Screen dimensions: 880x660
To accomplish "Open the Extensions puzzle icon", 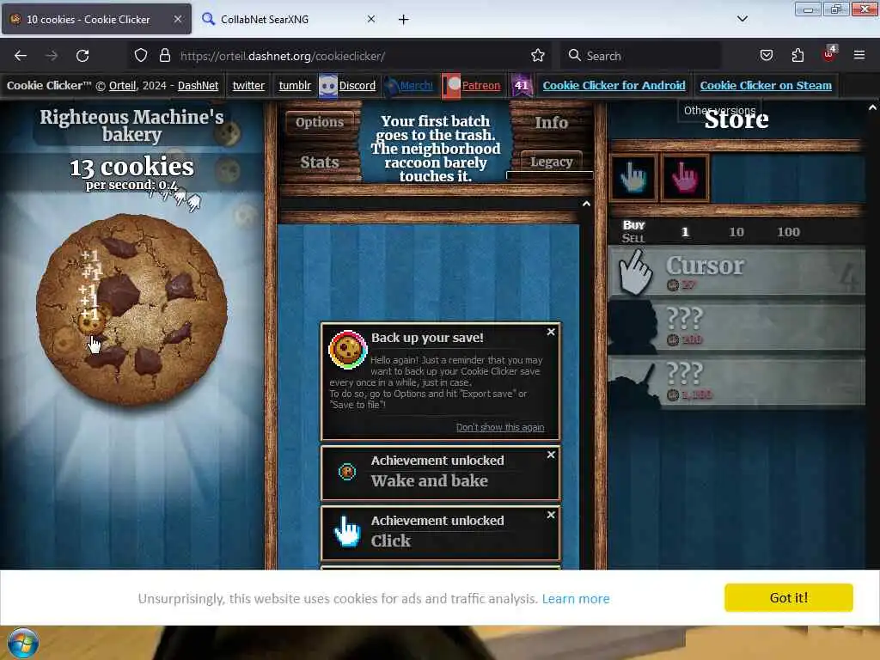I will pos(797,56).
